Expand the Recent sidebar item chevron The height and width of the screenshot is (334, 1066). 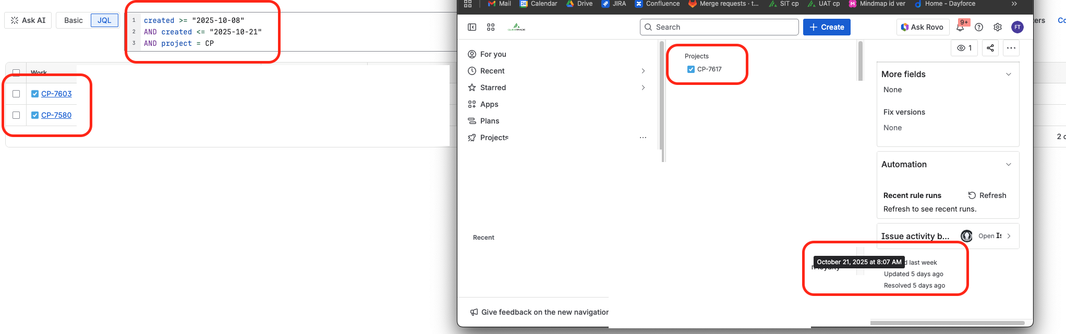pos(643,71)
